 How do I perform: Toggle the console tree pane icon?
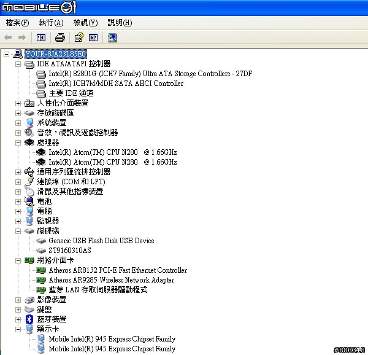[41, 37]
